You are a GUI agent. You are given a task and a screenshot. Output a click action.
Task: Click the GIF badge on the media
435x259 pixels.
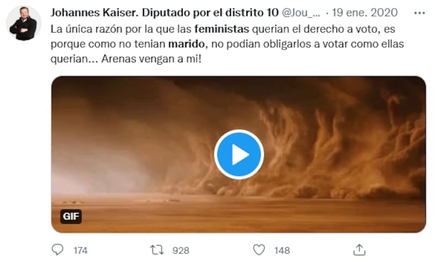[x=71, y=216]
